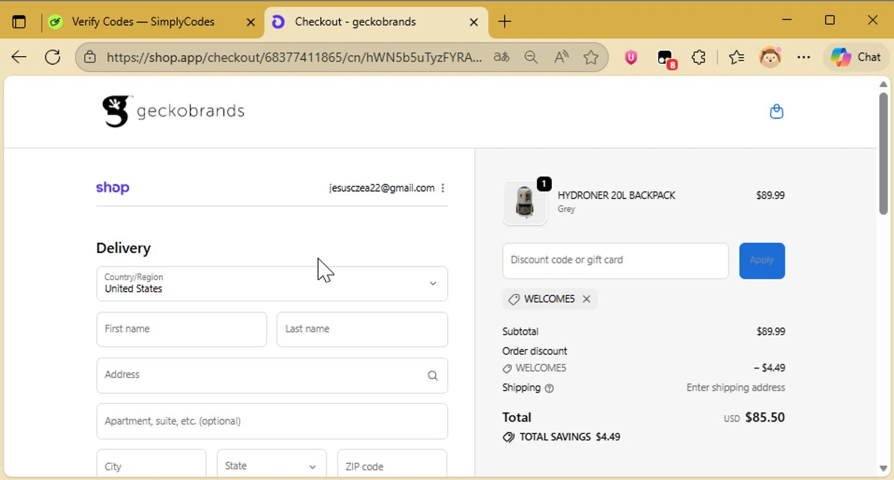
Task: Open the tab actions sidebar icon
Action: (x=19, y=22)
